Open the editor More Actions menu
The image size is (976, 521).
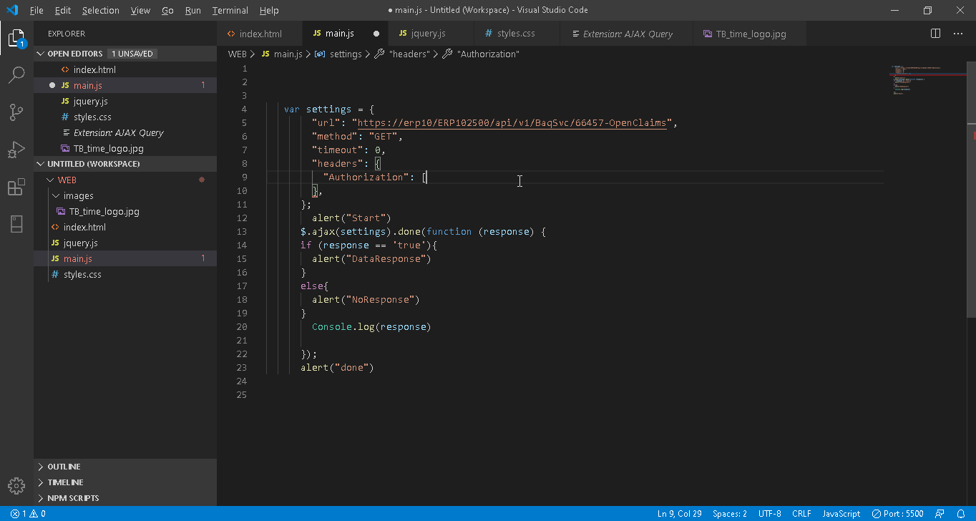tap(958, 34)
